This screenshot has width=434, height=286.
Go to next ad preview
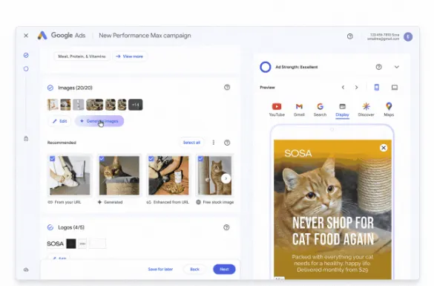[x=357, y=88]
